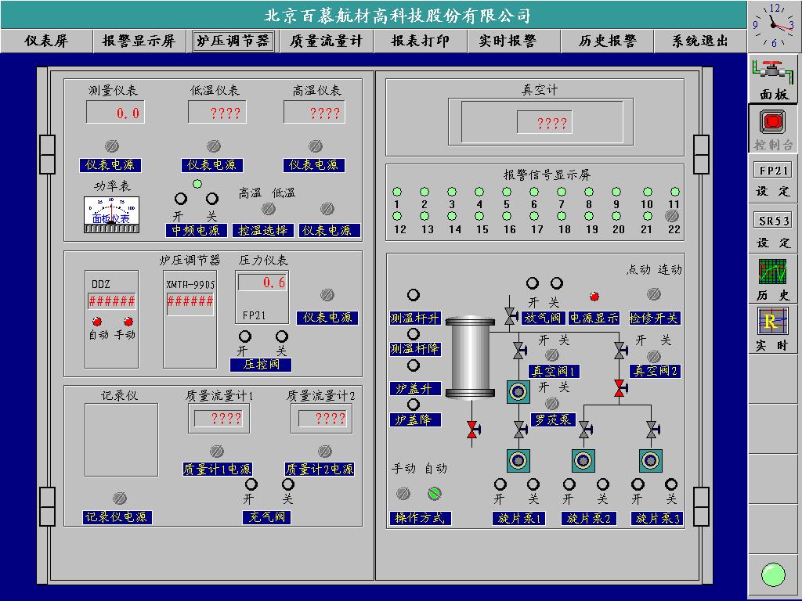This screenshot has width=802, height=601.
Task: Open the 报警显示屏 menu
Action: (139, 41)
